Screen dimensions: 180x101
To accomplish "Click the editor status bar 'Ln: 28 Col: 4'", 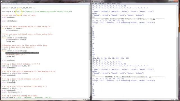I will (x=86, y=99).
